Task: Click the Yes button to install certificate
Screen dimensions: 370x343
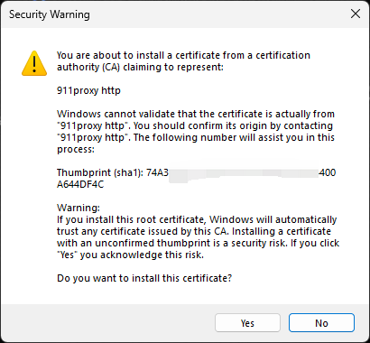Action: point(247,323)
